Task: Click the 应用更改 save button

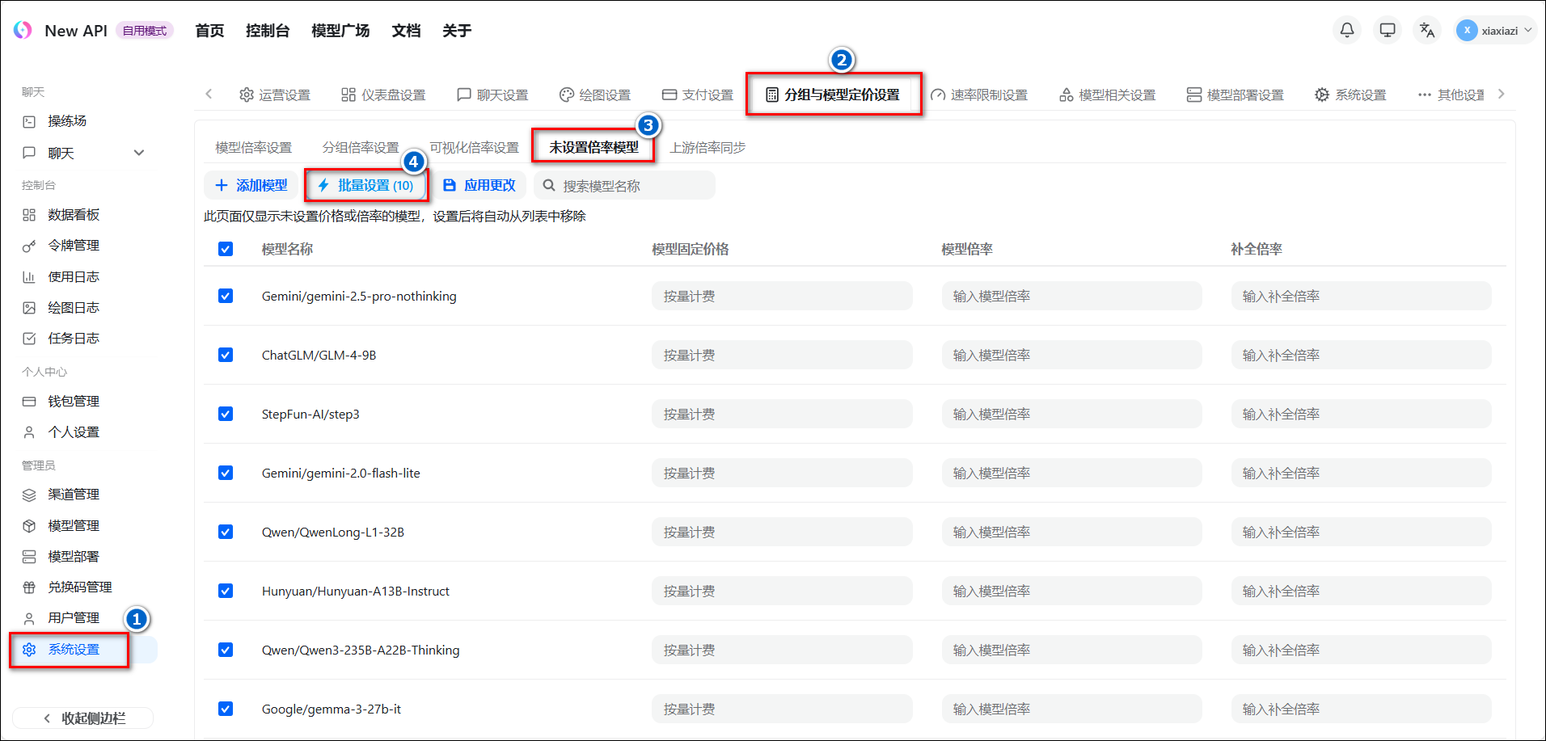Action: 480,185
